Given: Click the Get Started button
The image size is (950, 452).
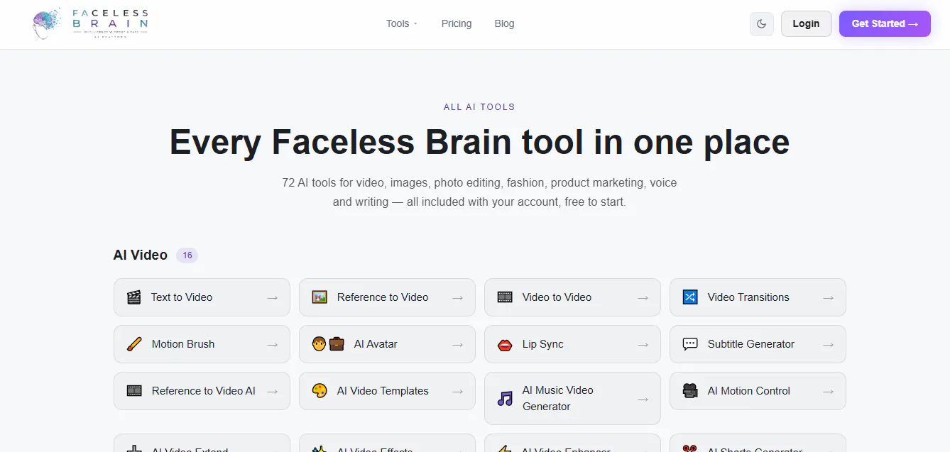Looking at the screenshot, I should [x=885, y=23].
